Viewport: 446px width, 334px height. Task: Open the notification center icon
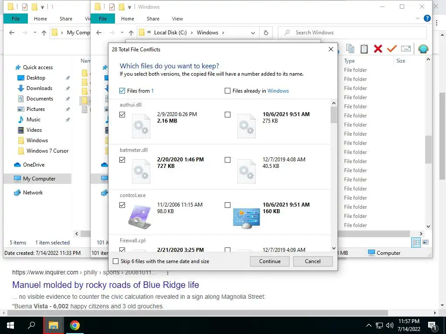click(x=432, y=325)
